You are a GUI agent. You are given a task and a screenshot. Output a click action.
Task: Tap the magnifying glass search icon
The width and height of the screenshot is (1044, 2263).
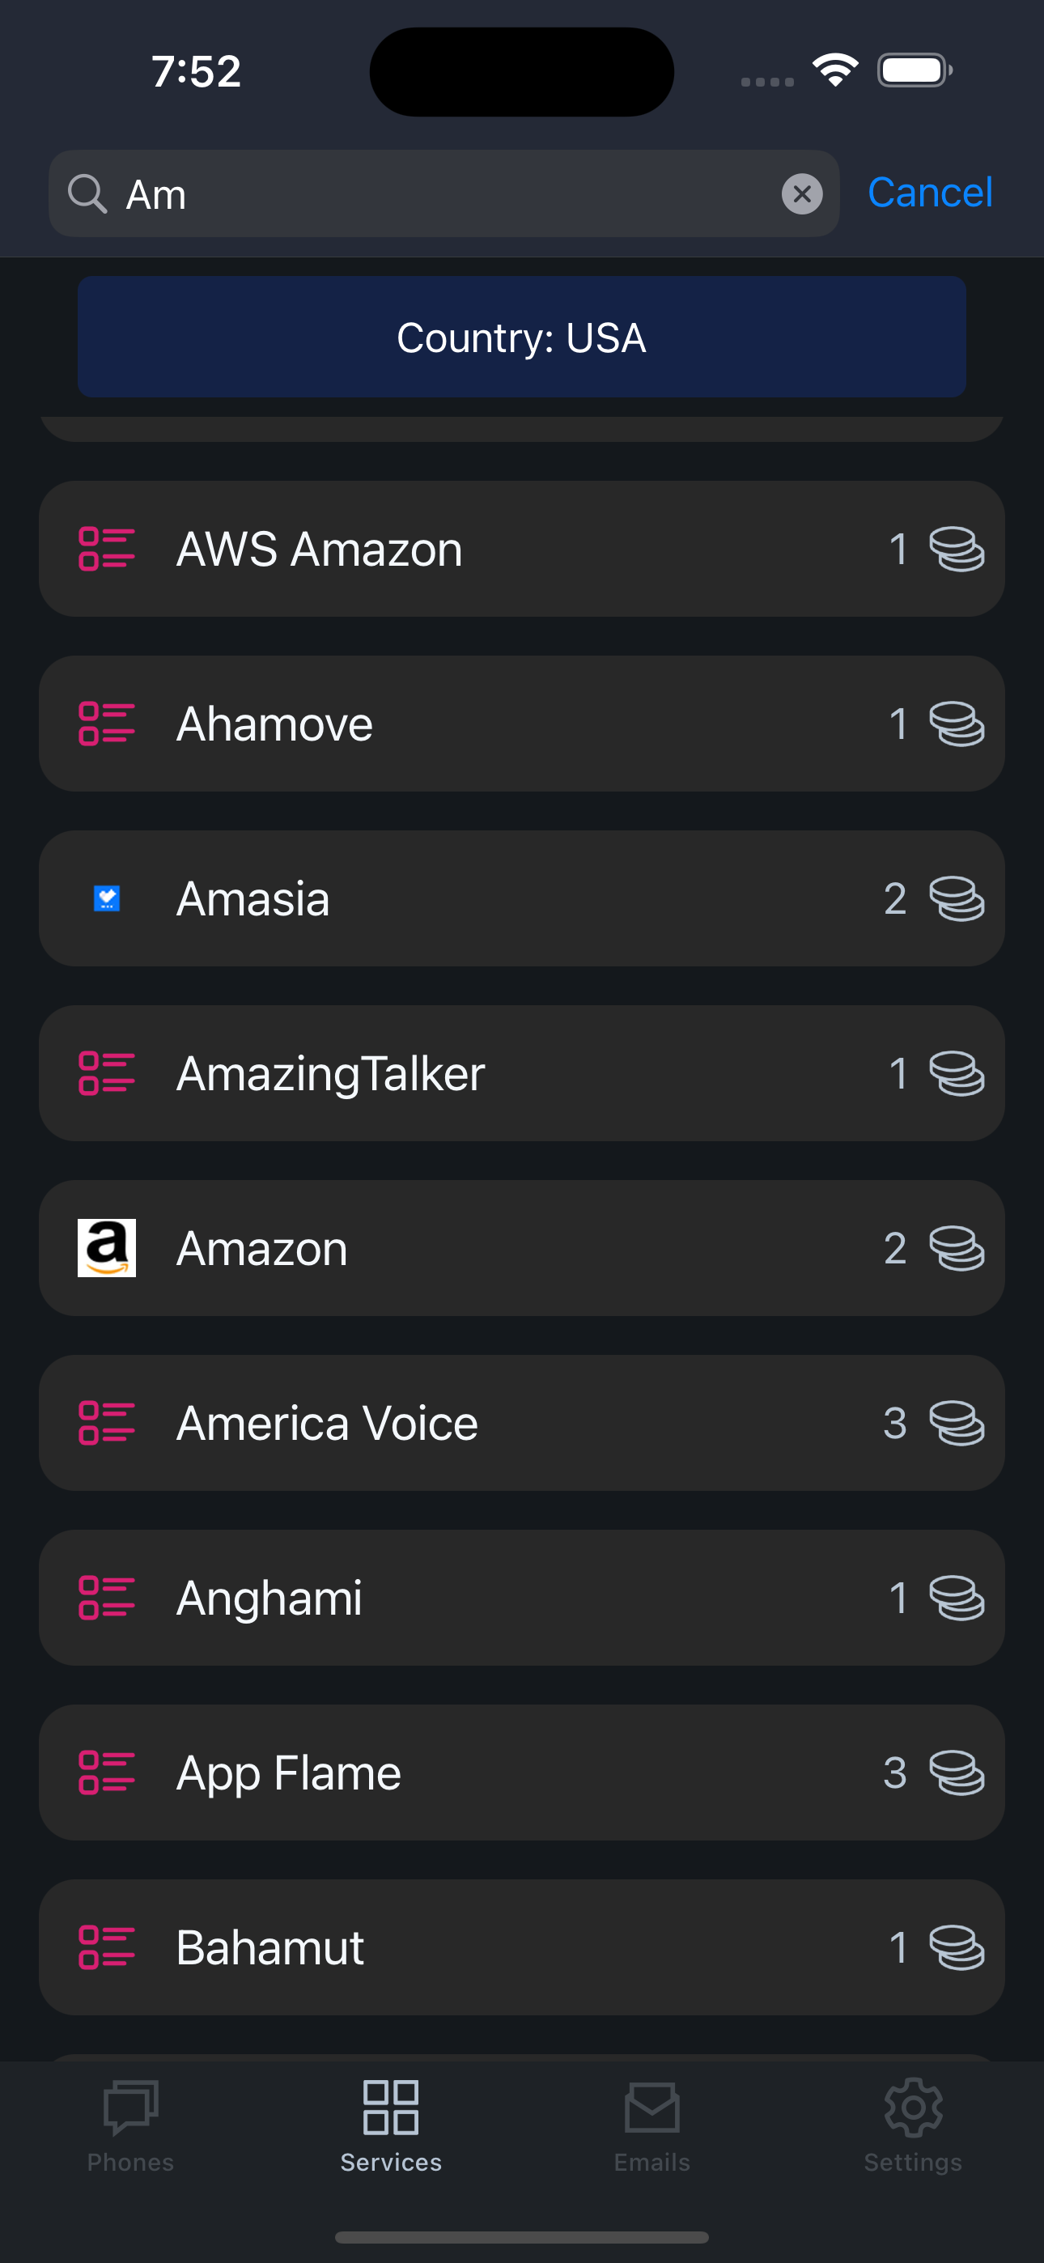coord(88,193)
